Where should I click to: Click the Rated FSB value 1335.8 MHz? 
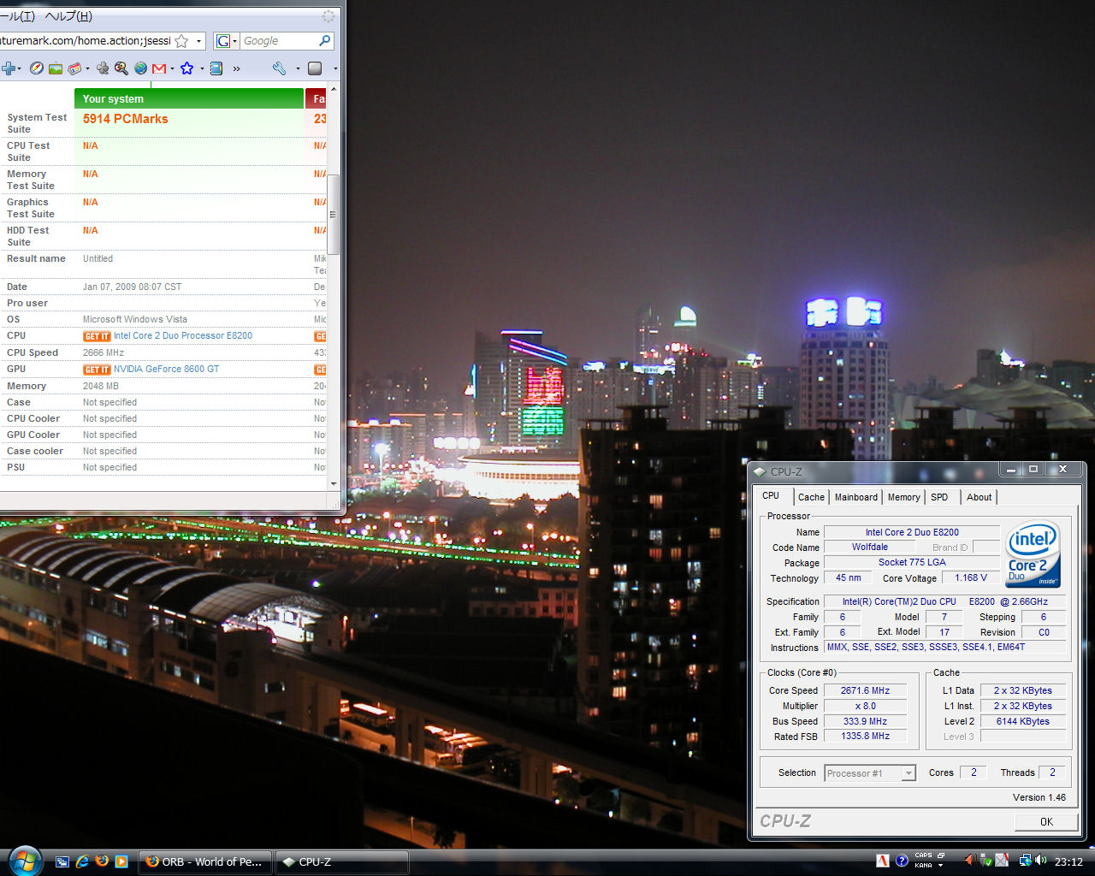point(865,737)
